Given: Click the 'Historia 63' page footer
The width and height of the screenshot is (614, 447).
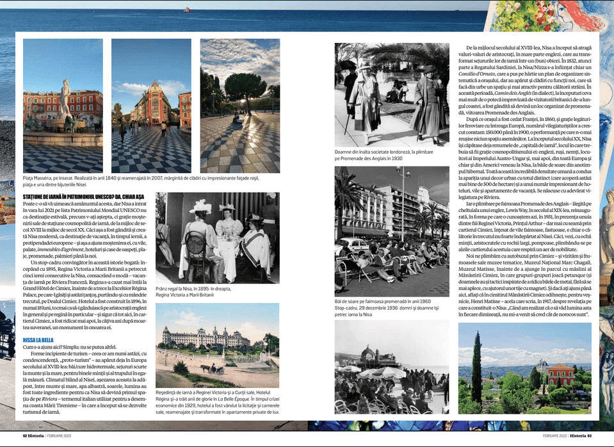Looking at the screenshot, I should (579, 436).
